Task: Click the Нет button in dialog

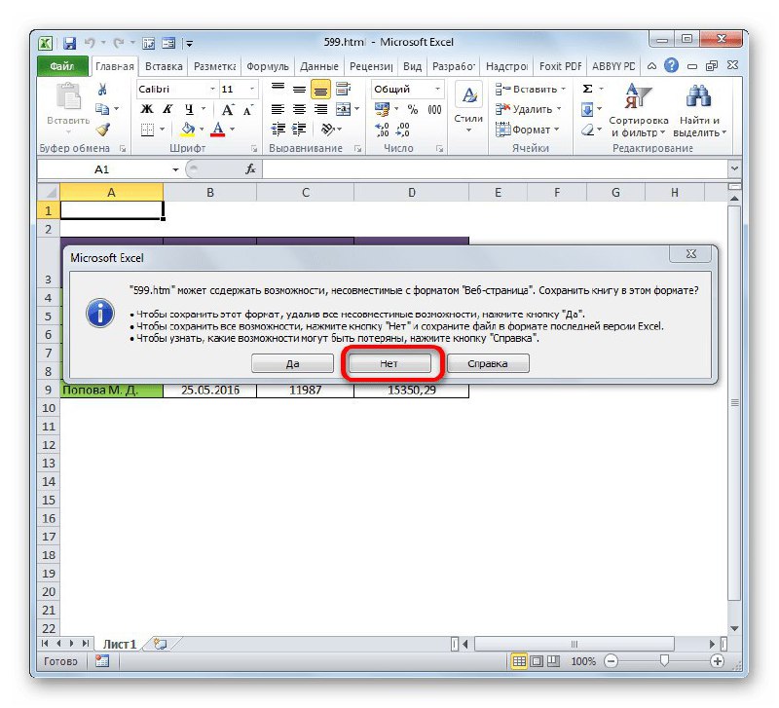Action: pos(390,363)
